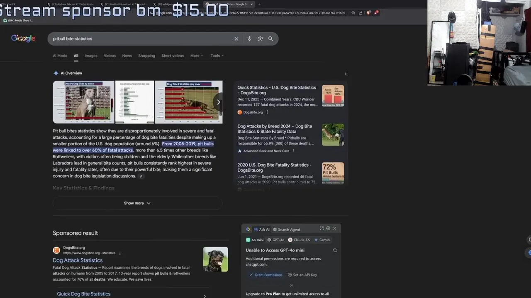
Task: Open Dog Bite Fatalities By State image
Action: pos(189,102)
